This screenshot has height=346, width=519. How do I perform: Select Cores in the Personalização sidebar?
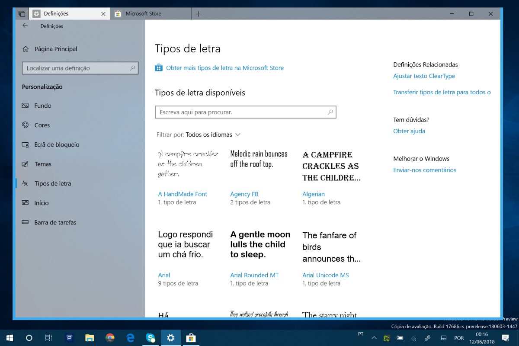[41, 125]
